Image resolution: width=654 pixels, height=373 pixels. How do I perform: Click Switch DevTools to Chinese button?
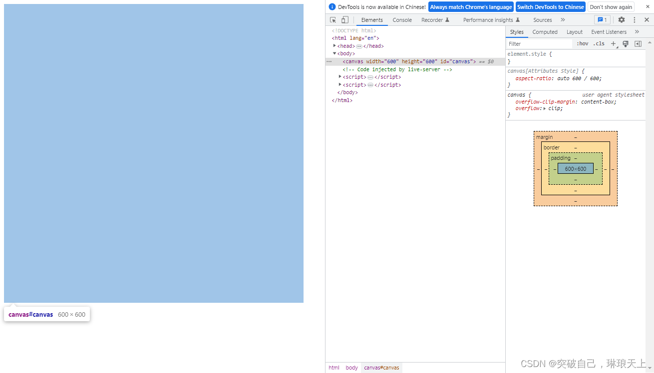[550, 7]
